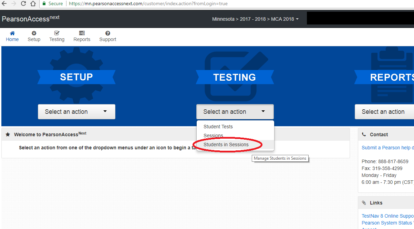Open the Reports nav menu

[x=82, y=36]
